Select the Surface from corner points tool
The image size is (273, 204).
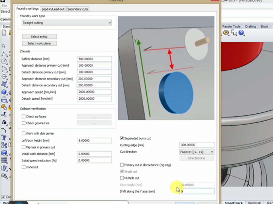point(4,84)
